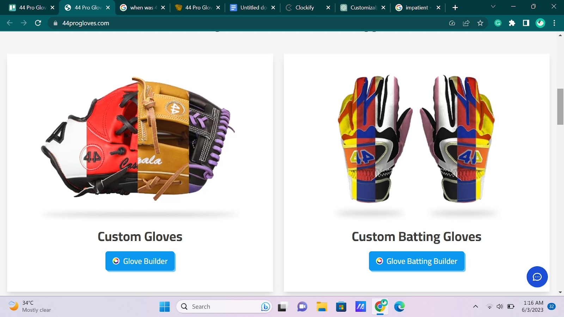Share this page using the share icon
Screen dimensions: 564x317
pyautogui.click(x=466, y=23)
